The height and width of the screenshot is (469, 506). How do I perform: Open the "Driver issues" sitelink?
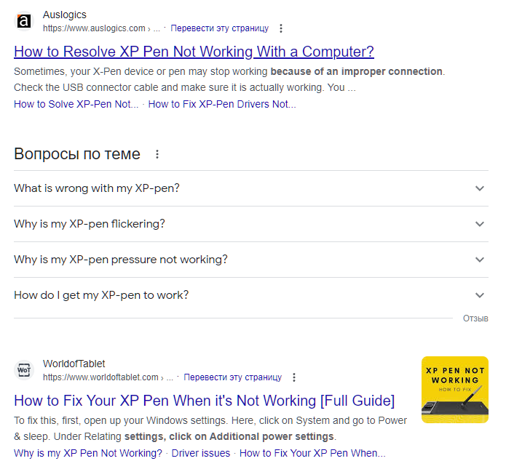pos(201,453)
